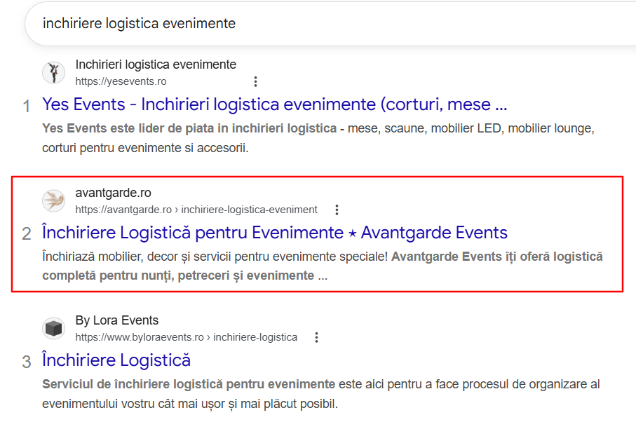Open Închiriere Logistică pentru Evenimente Avantgarde link
The height and width of the screenshot is (429, 636).
coord(275,233)
